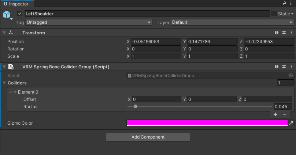Click the Script object picker circle
Screen dimensions: 296x155
click(291, 75)
